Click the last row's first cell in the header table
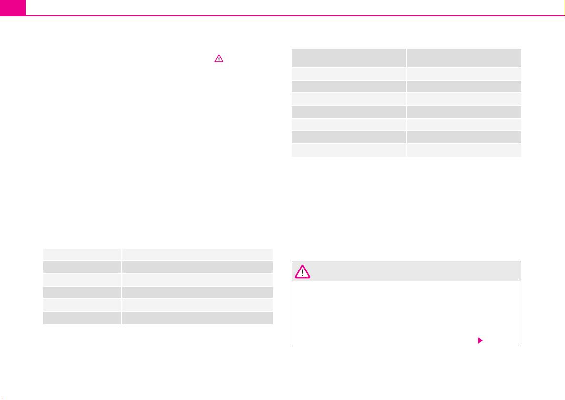565x400 pixels. point(349,150)
